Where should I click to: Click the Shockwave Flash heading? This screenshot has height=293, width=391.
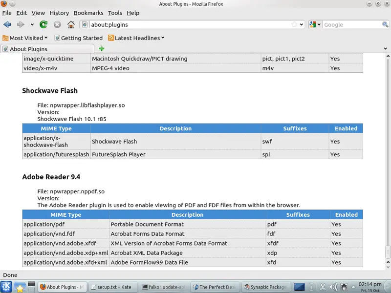[50, 90]
